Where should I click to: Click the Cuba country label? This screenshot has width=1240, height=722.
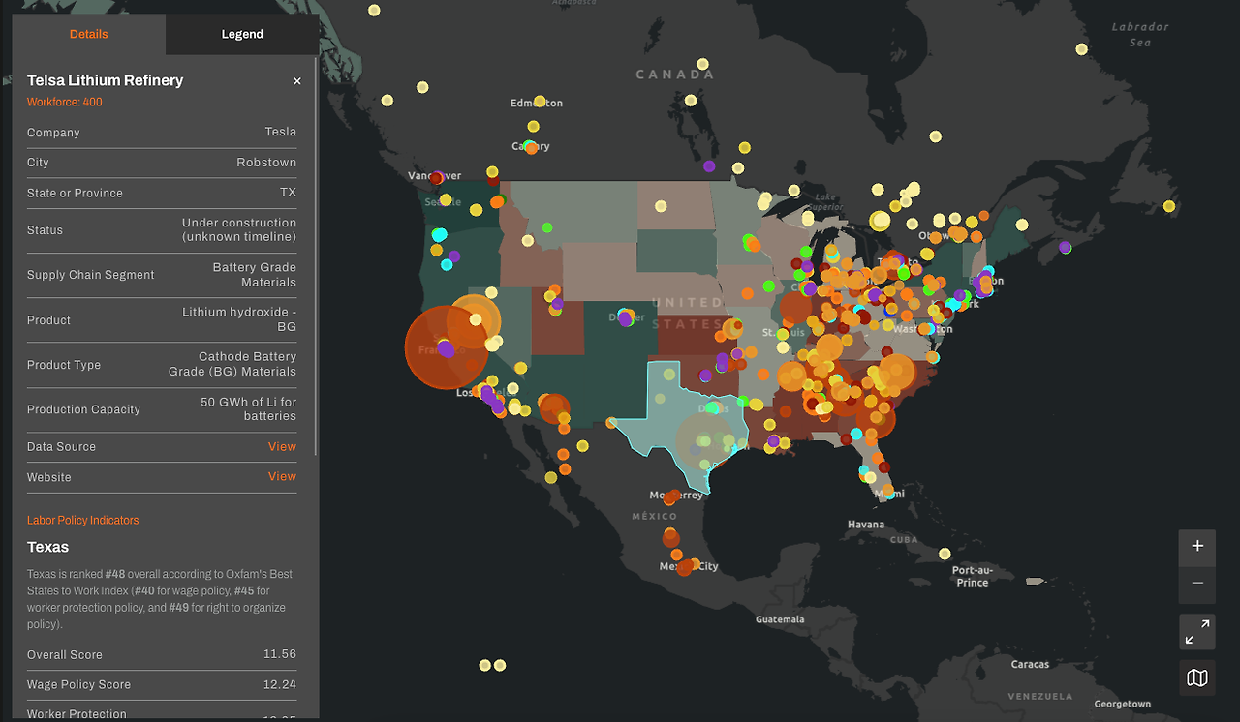pyautogui.click(x=903, y=539)
